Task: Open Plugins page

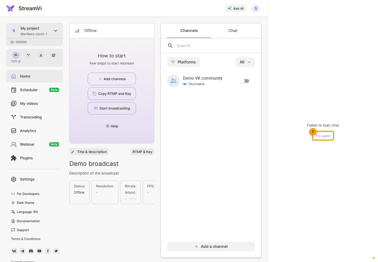Action: click(35, 158)
